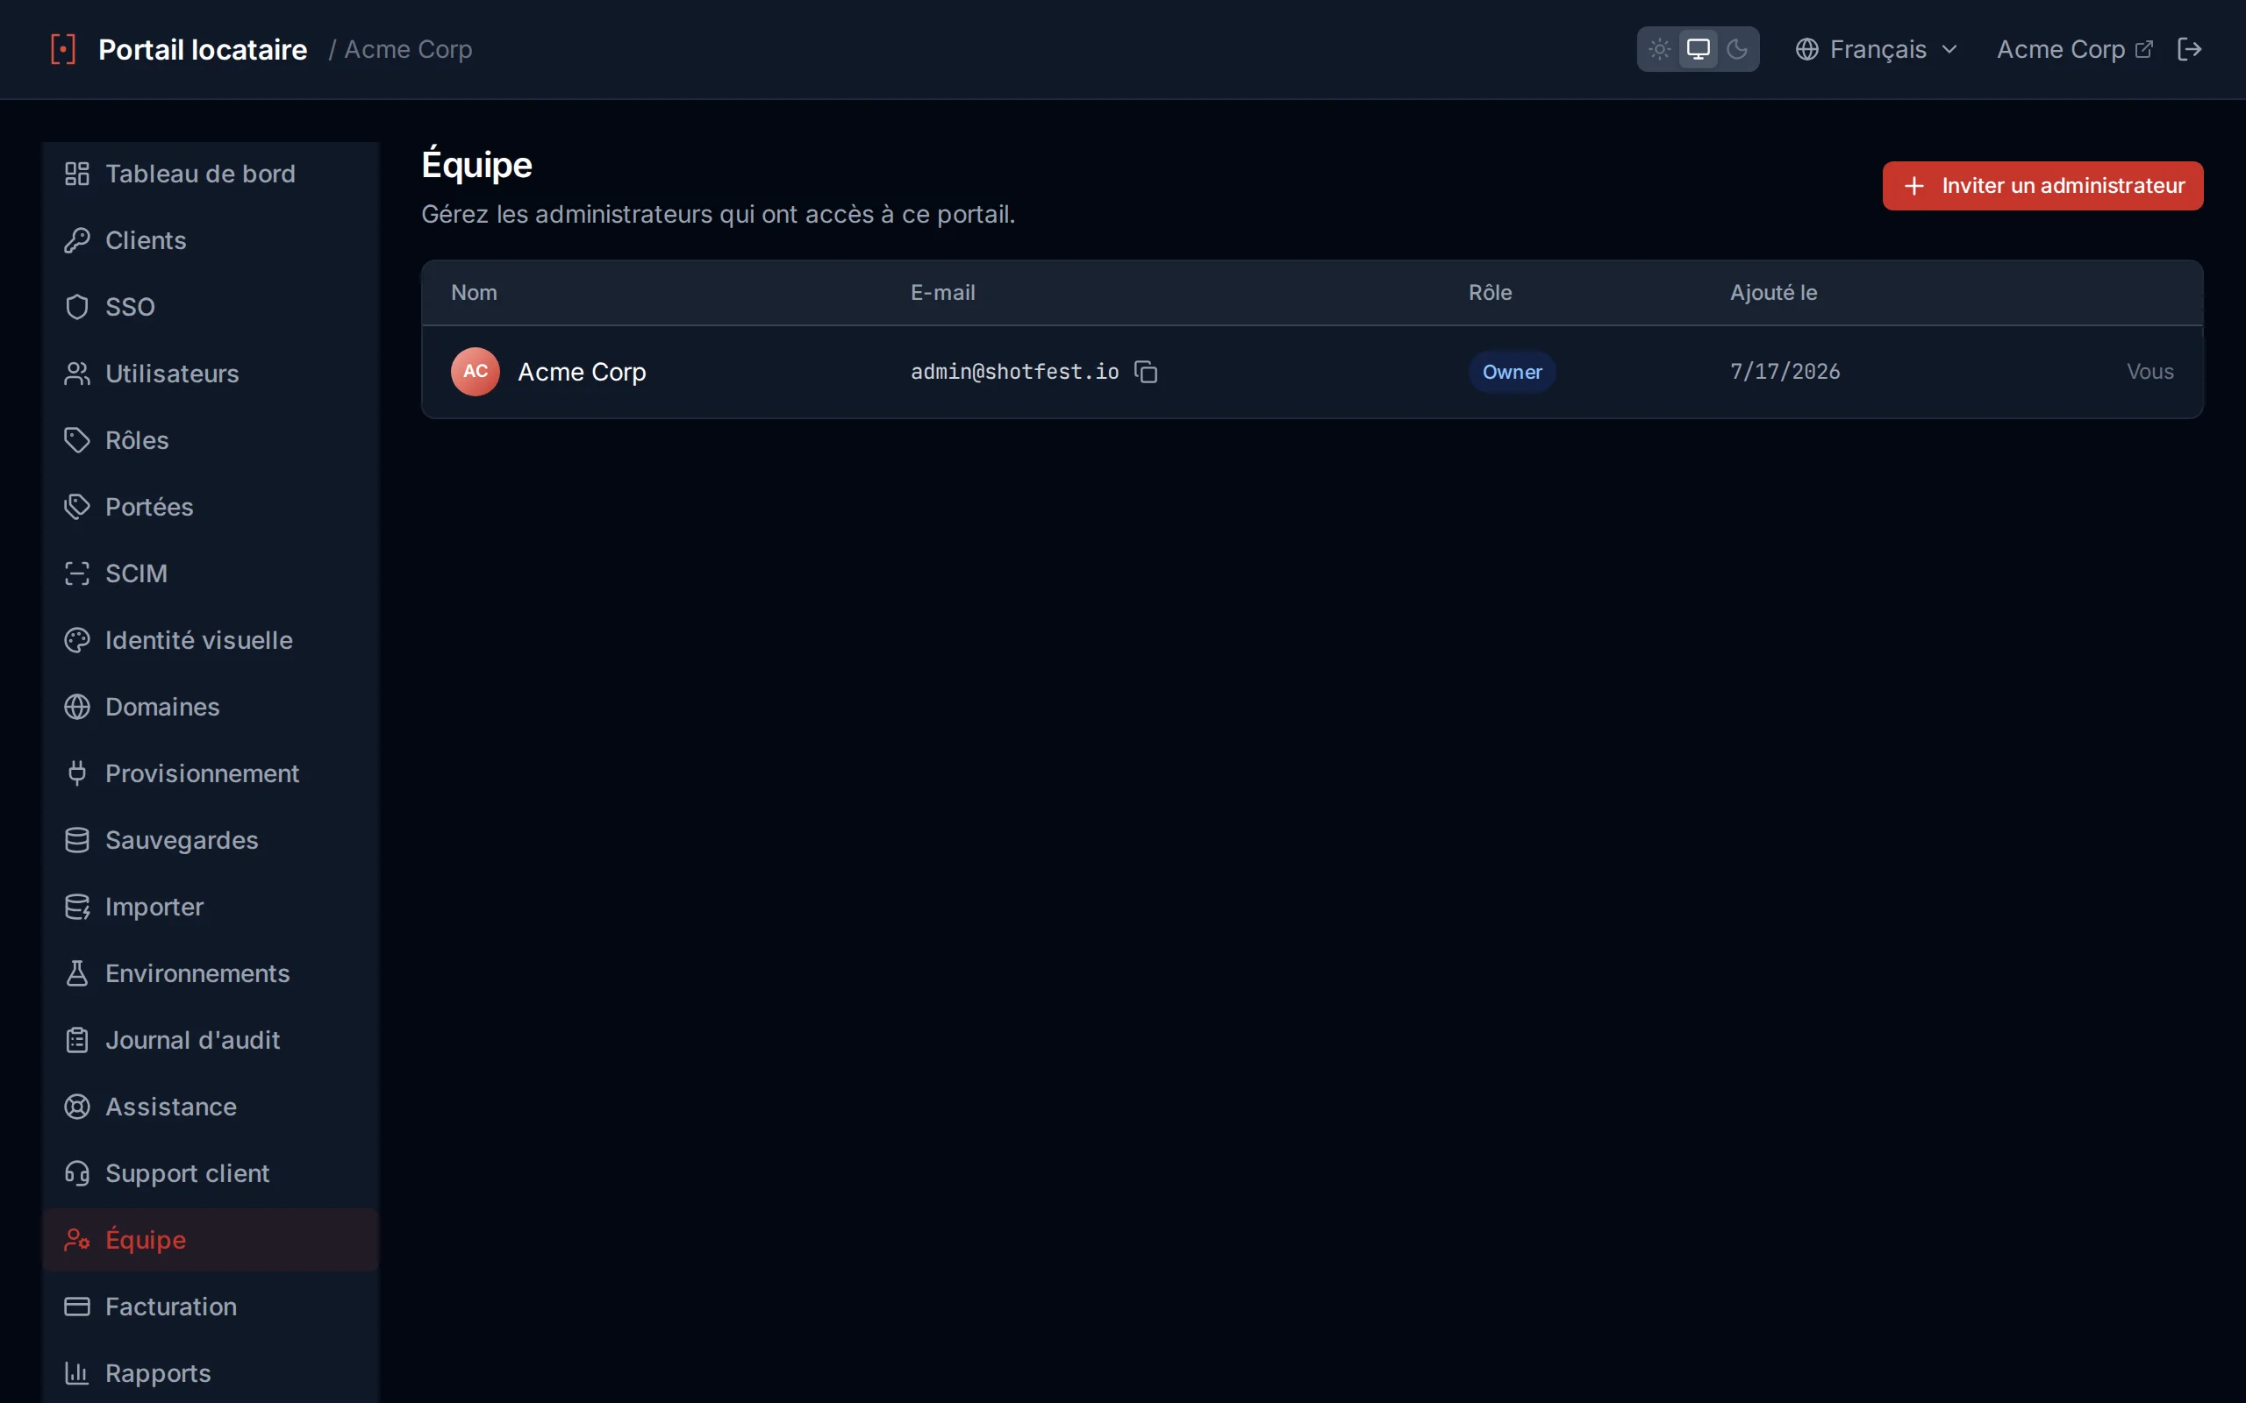Image resolution: width=2246 pixels, height=1403 pixels.
Task: Switch to light theme sun icon
Action: tap(1659, 49)
